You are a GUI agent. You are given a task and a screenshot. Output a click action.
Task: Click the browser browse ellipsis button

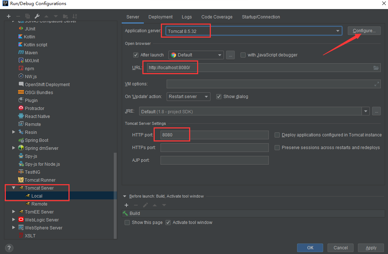pyautogui.click(x=230, y=55)
